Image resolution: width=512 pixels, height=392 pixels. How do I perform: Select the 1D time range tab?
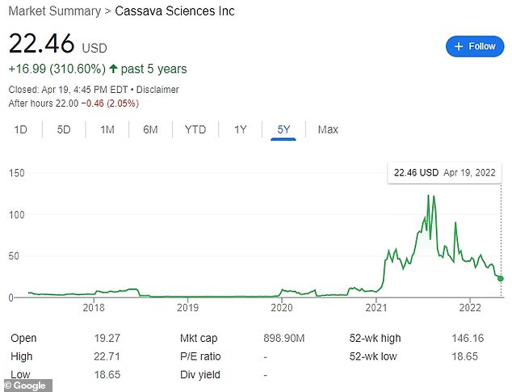coord(21,129)
